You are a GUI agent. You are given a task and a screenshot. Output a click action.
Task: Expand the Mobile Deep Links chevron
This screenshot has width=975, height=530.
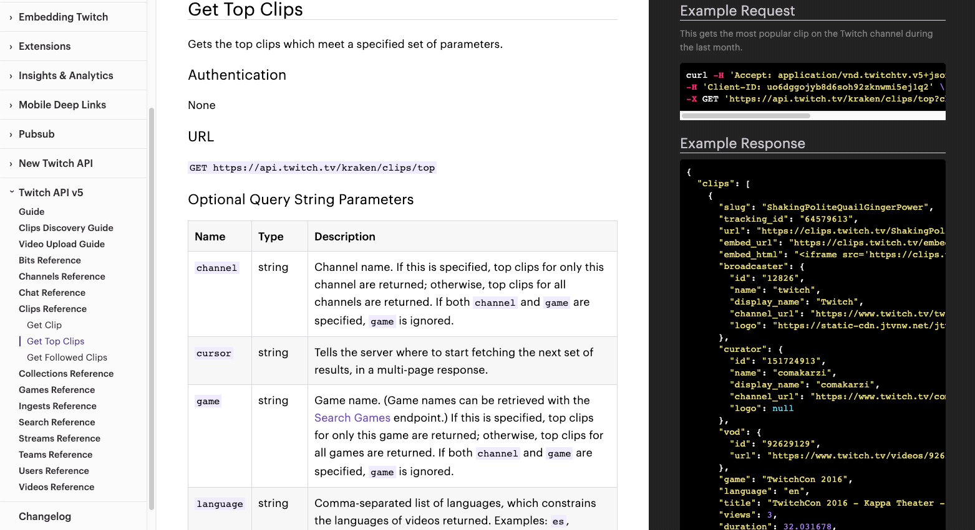point(11,105)
